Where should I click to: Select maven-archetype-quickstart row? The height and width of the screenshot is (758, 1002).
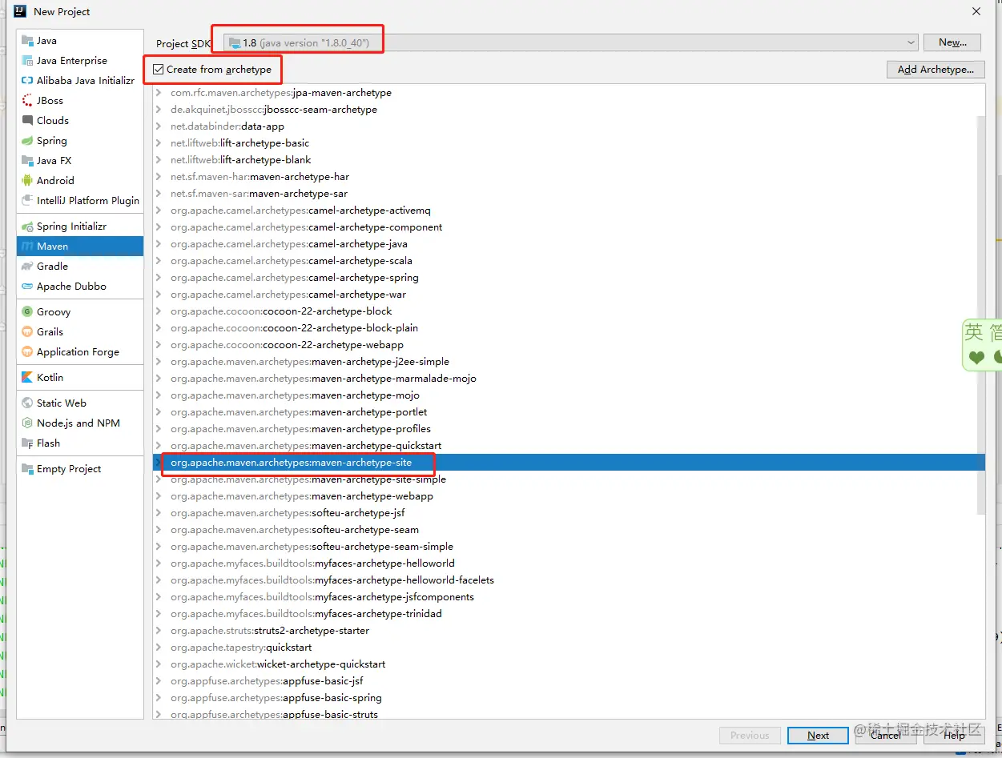(x=569, y=446)
